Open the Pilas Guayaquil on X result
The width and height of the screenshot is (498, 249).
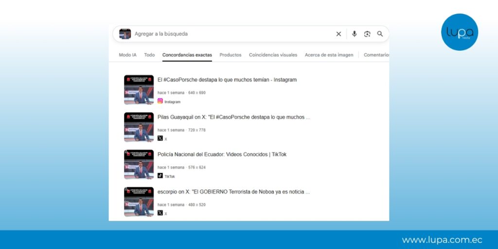click(x=233, y=117)
